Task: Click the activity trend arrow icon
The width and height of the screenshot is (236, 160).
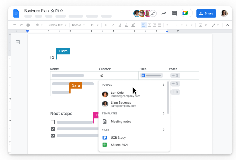Action: coord(164,13)
